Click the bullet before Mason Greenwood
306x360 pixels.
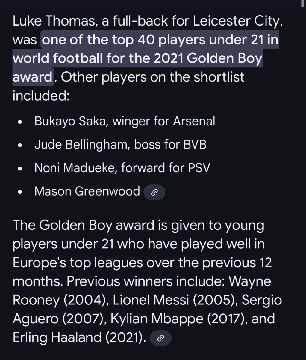20,192
